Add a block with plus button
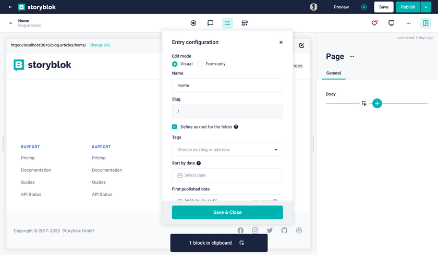438x255 pixels. [x=377, y=104]
